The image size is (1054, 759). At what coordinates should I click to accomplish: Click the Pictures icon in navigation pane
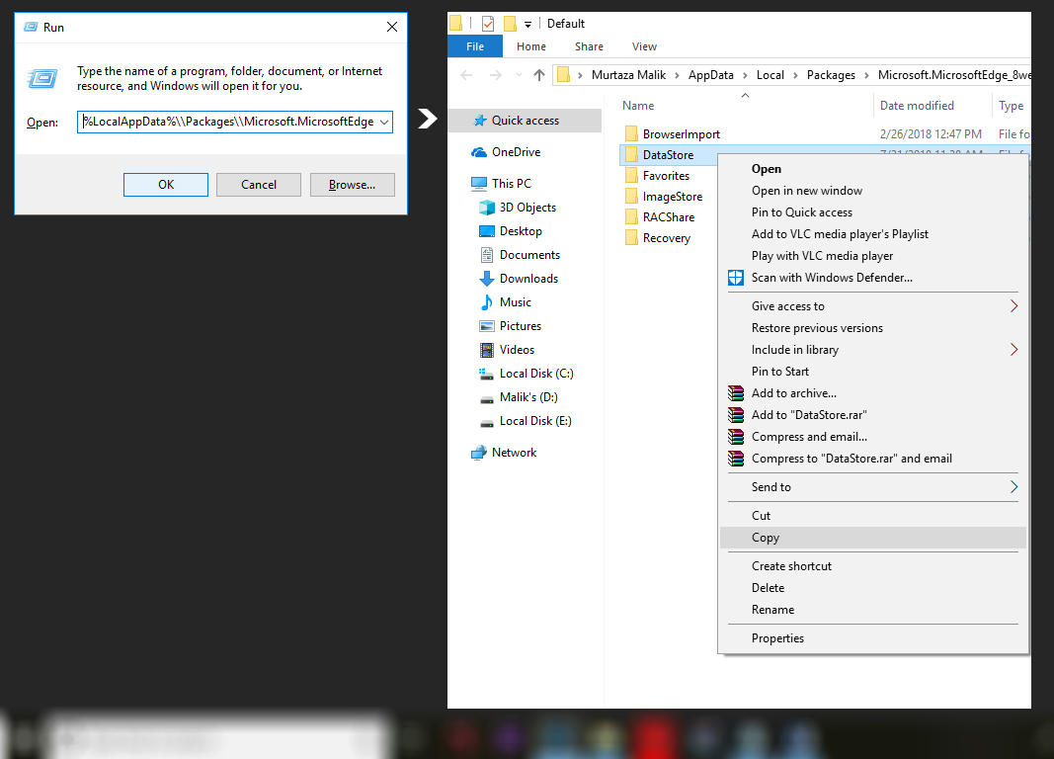click(x=487, y=326)
